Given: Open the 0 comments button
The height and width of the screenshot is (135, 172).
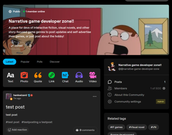Looking at the screenshot, I should (85, 130).
